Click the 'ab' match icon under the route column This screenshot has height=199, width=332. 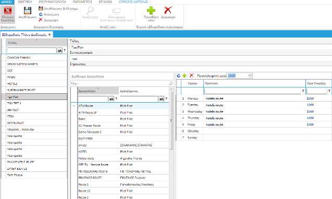(111, 99)
